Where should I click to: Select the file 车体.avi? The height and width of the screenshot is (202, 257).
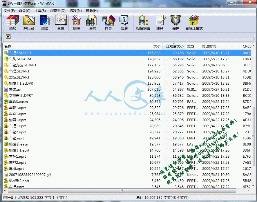click(15, 90)
